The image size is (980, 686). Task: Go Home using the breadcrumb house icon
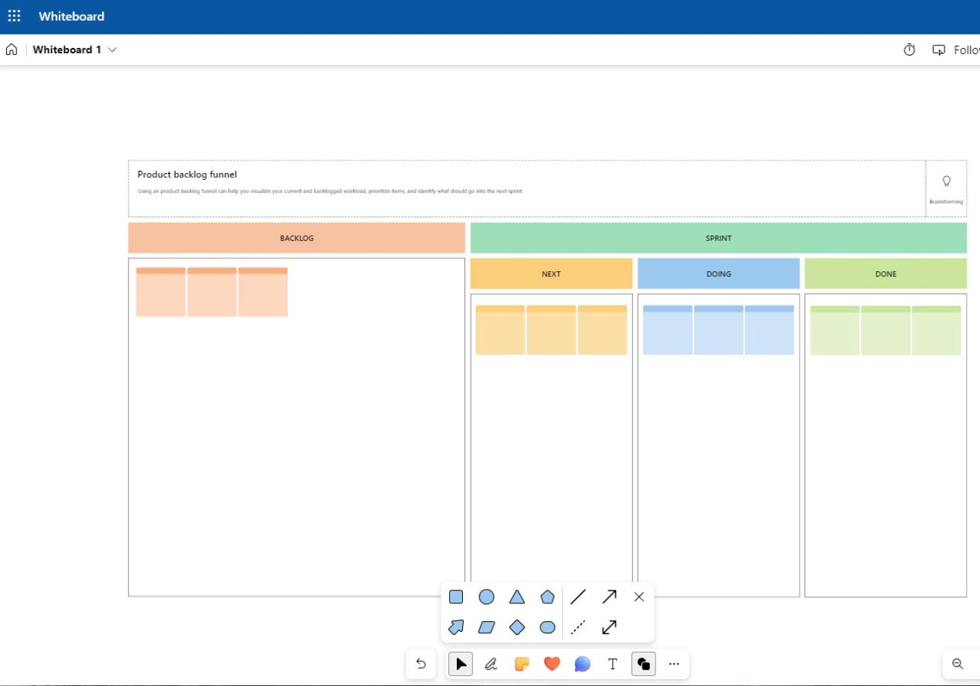[x=11, y=49]
